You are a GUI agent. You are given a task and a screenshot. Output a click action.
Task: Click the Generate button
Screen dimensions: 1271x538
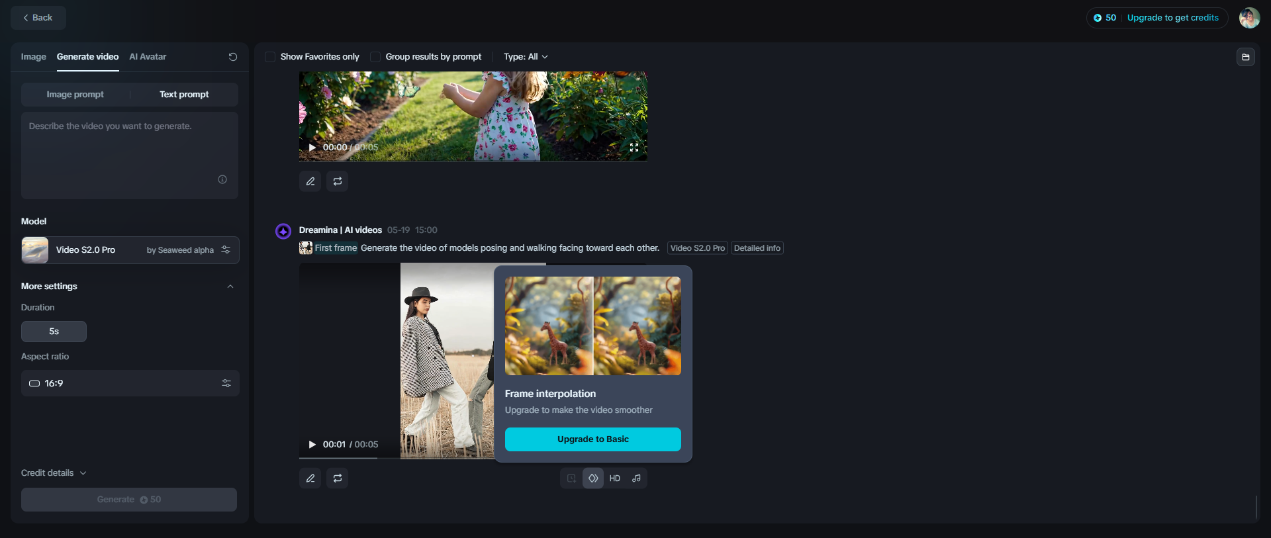129,500
